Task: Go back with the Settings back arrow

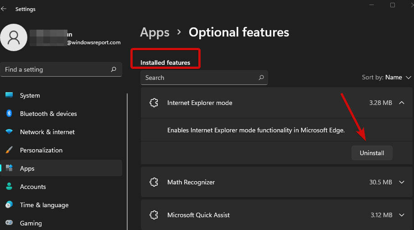Action: pos(4,9)
